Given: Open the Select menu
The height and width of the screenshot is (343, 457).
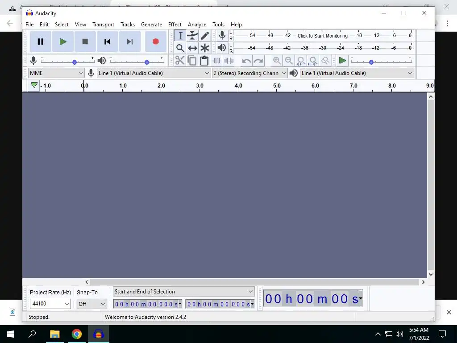Looking at the screenshot, I should tap(62, 25).
